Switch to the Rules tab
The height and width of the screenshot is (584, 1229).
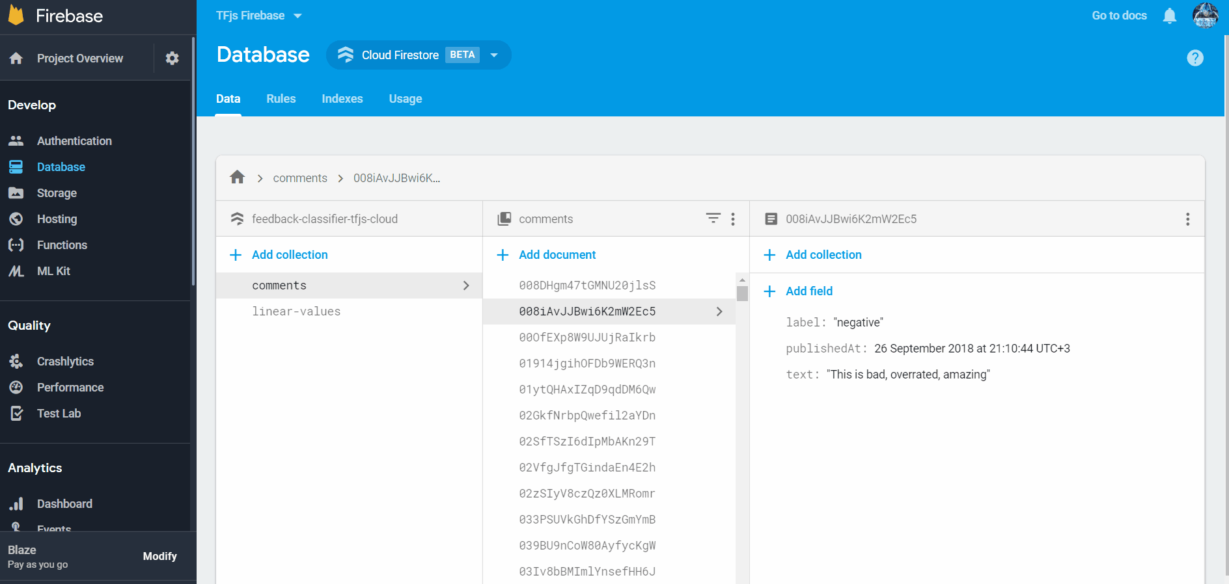pos(281,99)
